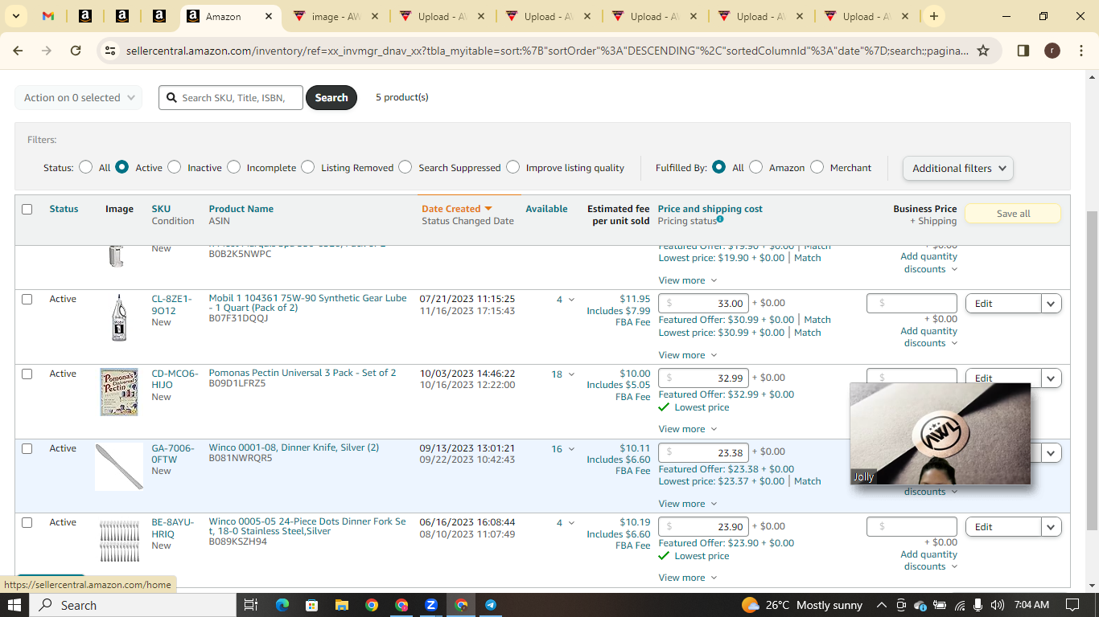This screenshot has width=1099, height=617.
Task: Focus the Search SKU, Title, ISBN field
Action: click(x=231, y=98)
